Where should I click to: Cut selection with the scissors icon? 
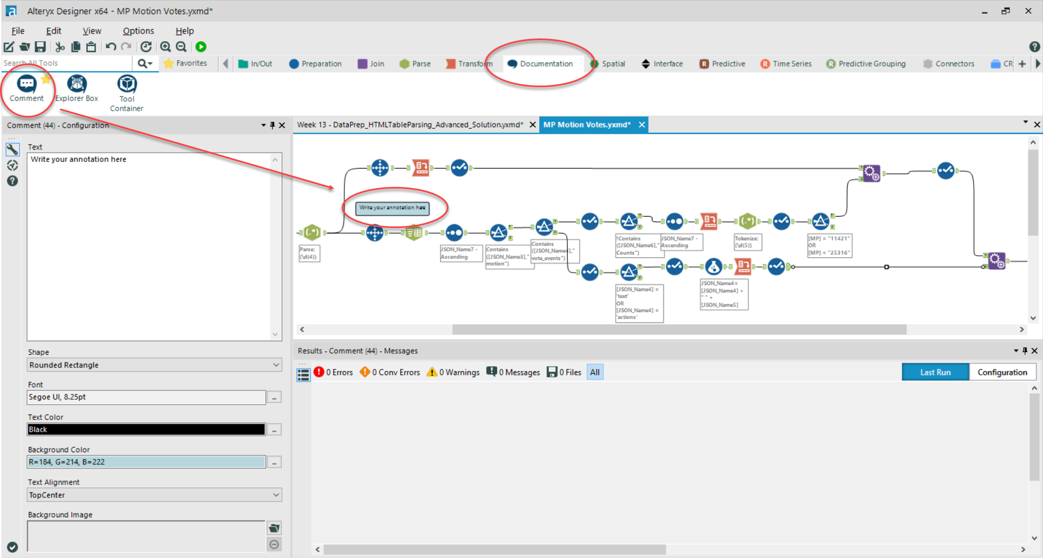point(60,47)
